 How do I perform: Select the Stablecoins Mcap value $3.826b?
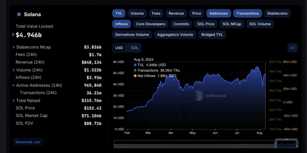pyautogui.click(x=93, y=47)
